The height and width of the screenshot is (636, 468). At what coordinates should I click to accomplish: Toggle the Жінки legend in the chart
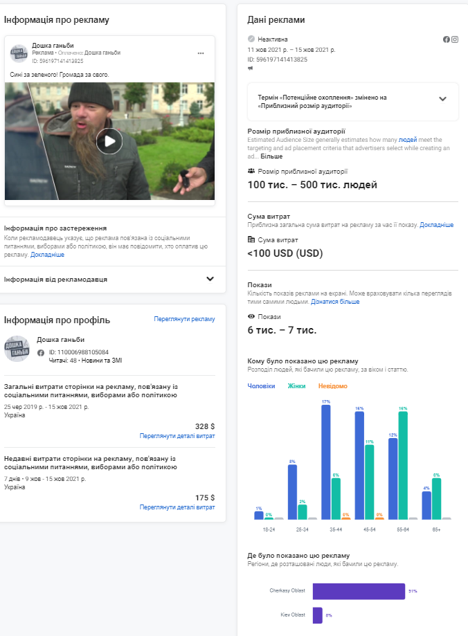296,386
